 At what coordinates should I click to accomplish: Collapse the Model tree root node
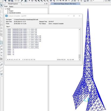tap(6, 9)
